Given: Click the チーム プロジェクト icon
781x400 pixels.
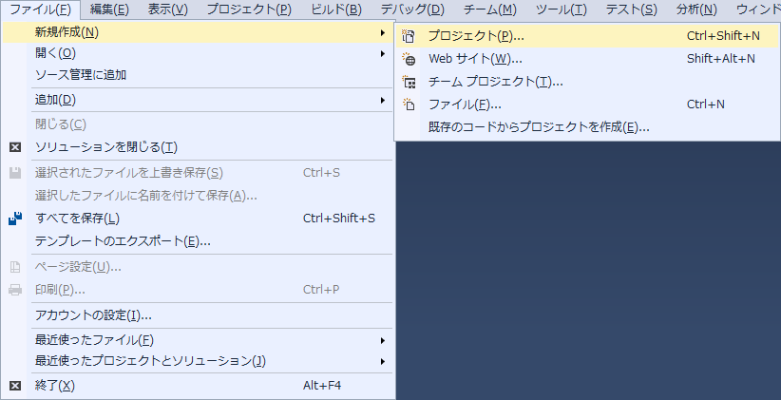Looking at the screenshot, I should click(x=410, y=82).
